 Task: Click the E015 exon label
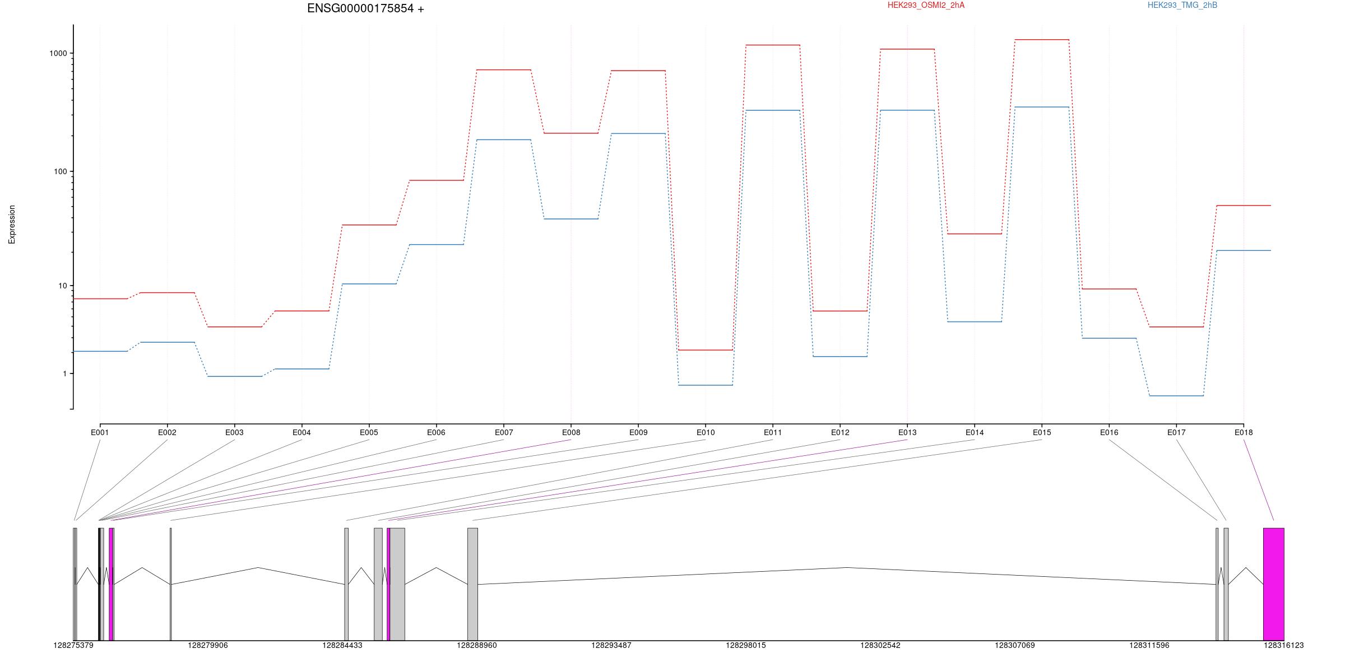(1042, 432)
